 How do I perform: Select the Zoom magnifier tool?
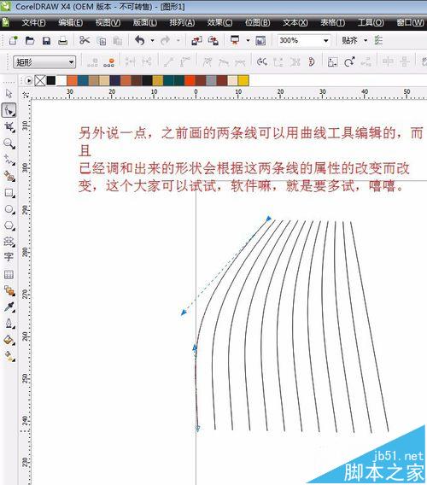pos(9,143)
